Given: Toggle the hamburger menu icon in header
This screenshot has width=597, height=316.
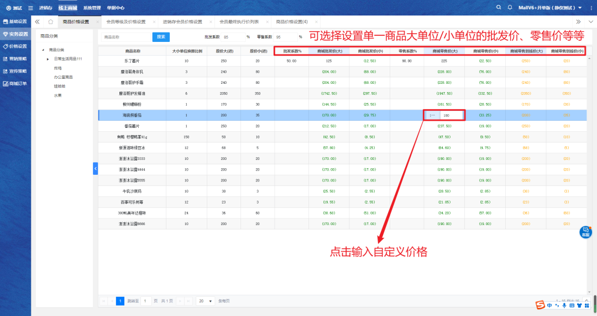Looking at the screenshot, I should click(30, 8).
